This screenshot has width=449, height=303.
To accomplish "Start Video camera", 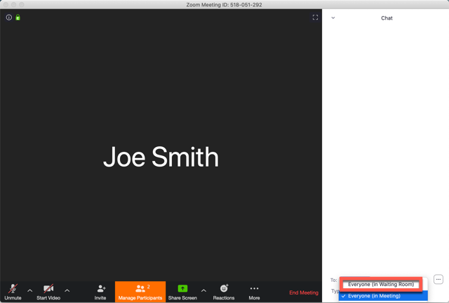I will click(x=48, y=291).
